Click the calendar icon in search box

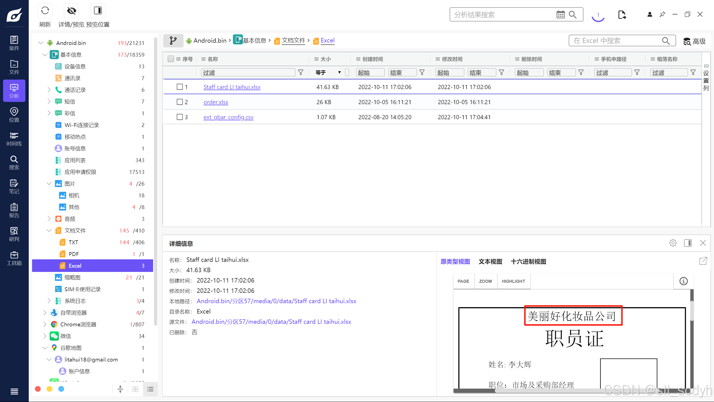pos(560,15)
